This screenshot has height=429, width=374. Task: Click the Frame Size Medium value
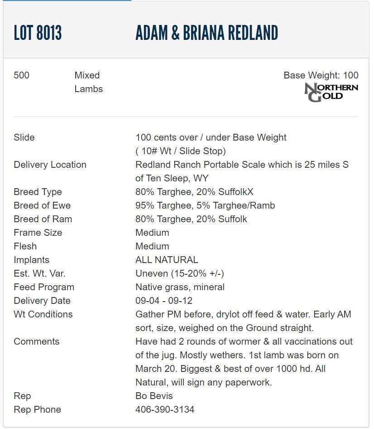152,233
